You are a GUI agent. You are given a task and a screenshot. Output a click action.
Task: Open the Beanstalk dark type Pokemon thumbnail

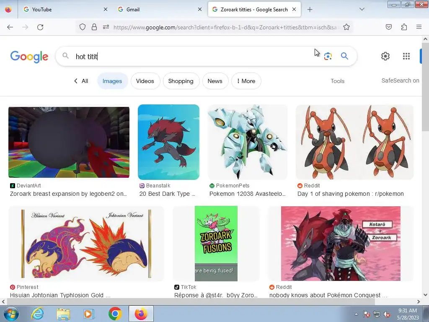(168, 142)
